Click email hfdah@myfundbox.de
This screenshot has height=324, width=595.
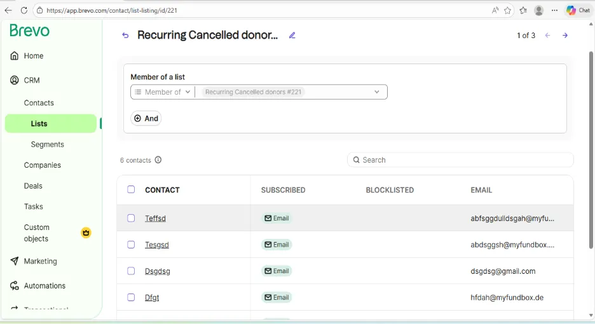pyautogui.click(x=507, y=297)
